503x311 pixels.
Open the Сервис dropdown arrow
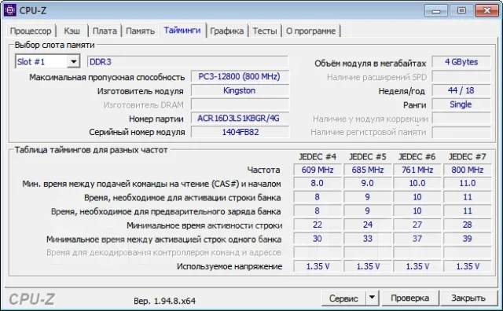(372, 298)
